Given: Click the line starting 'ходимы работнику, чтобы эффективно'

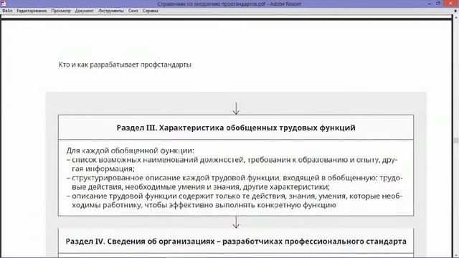Looking at the screenshot, I should coord(204,205).
